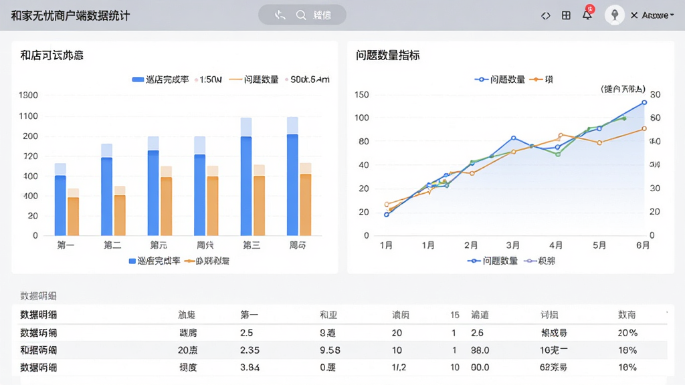
Task: Toggle the 巡店完成率 legend above the bar chart
Action: click(161, 80)
